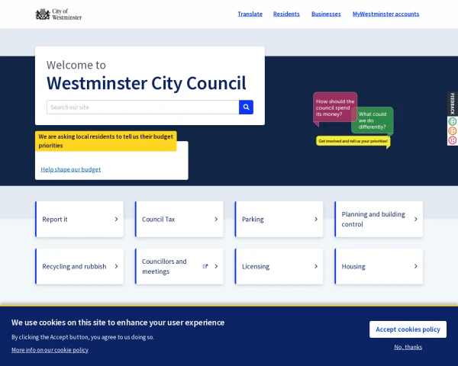Open the Residents menu link

coord(286,14)
